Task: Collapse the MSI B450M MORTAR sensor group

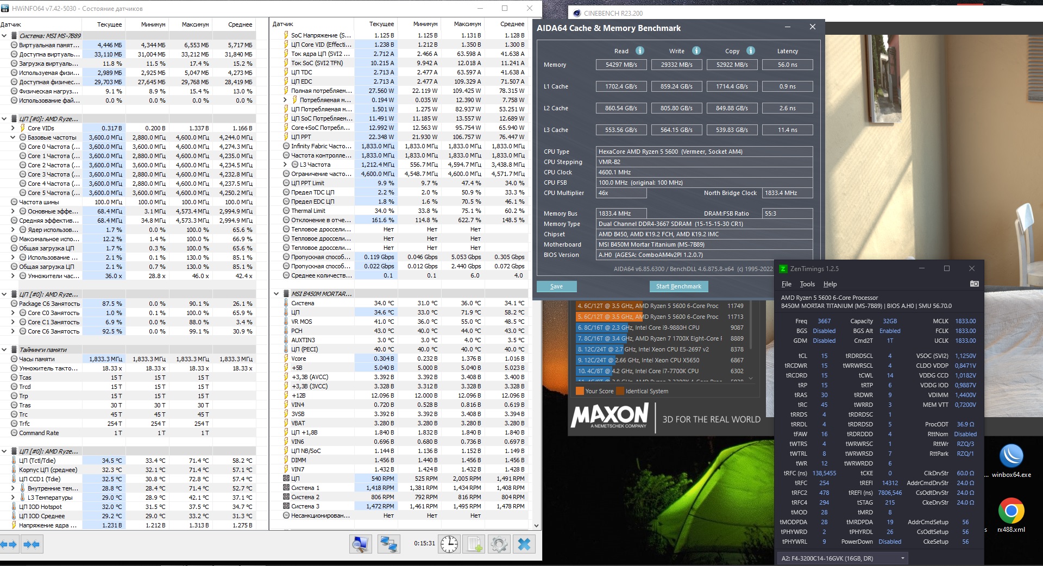Action: coord(277,294)
